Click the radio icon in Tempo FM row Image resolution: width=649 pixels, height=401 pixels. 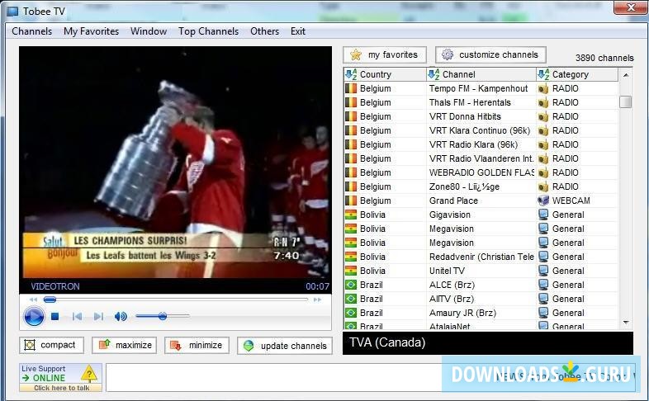tap(543, 88)
